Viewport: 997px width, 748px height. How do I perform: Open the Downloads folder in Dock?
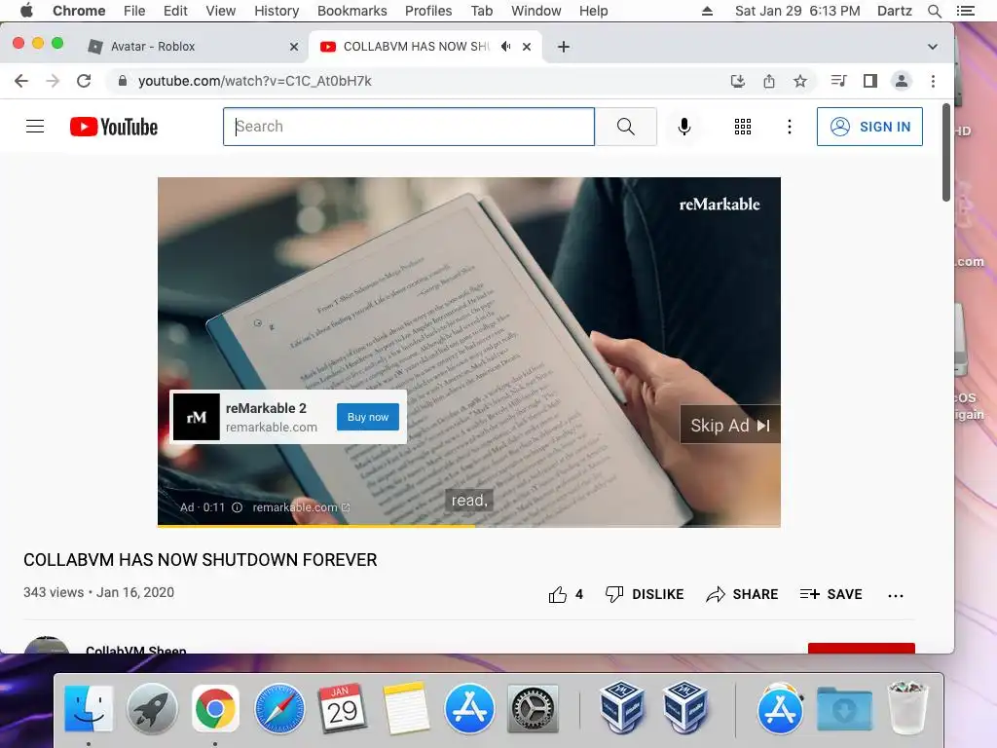pos(844,708)
